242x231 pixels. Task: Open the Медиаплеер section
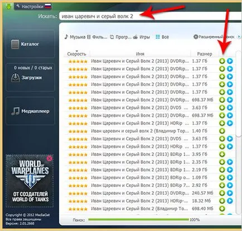(x=30, y=111)
